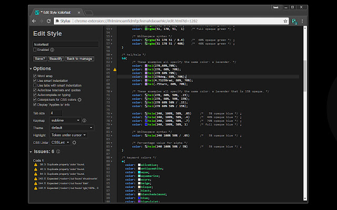Click the Beautify button
The image size is (337, 210).
click(57, 58)
